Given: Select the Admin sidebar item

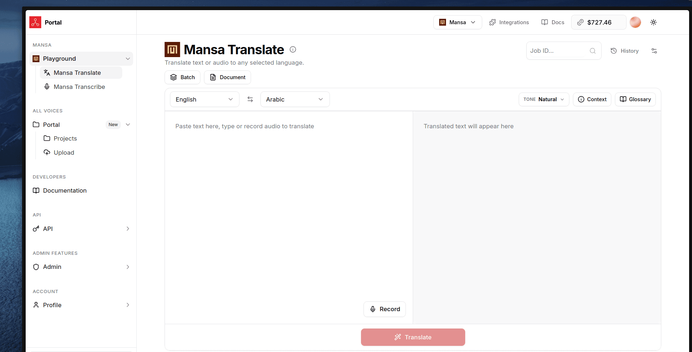Looking at the screenshot, I should (x=81, y=267).
